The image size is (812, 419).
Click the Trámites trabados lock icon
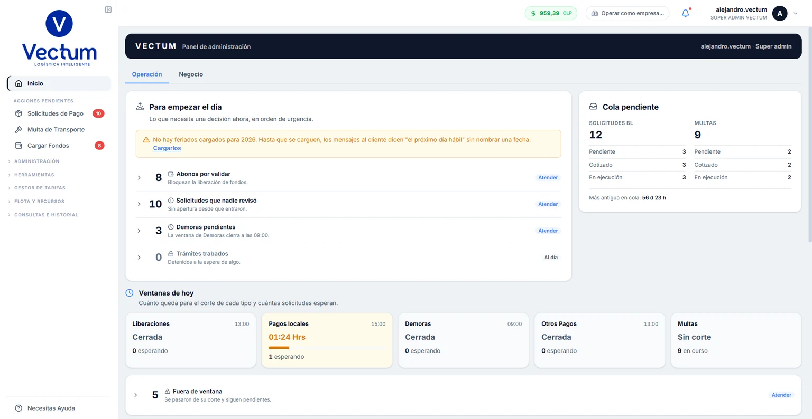pyautogui.click(x=171, y=254)
